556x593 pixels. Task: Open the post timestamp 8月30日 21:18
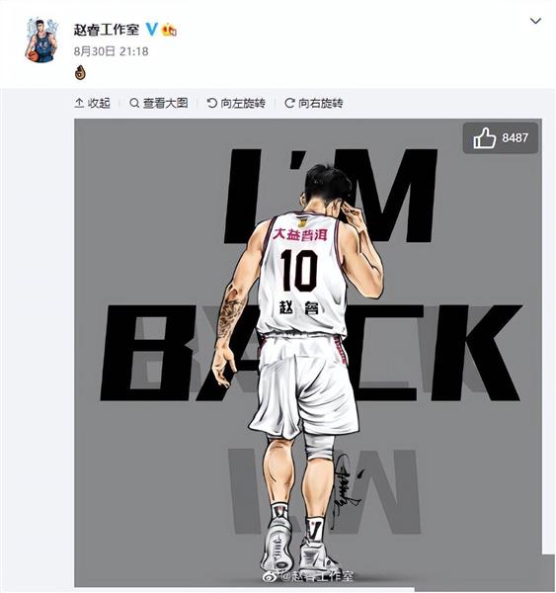pyautogui.click(x=112, y=51)
